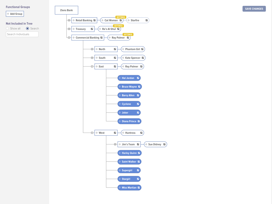Screen dimensions: 272x204
Task: Edit the Starfire node
Action: click(147, 20)
